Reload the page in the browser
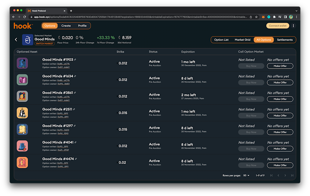Screen dimensions: 310x196 25,17
